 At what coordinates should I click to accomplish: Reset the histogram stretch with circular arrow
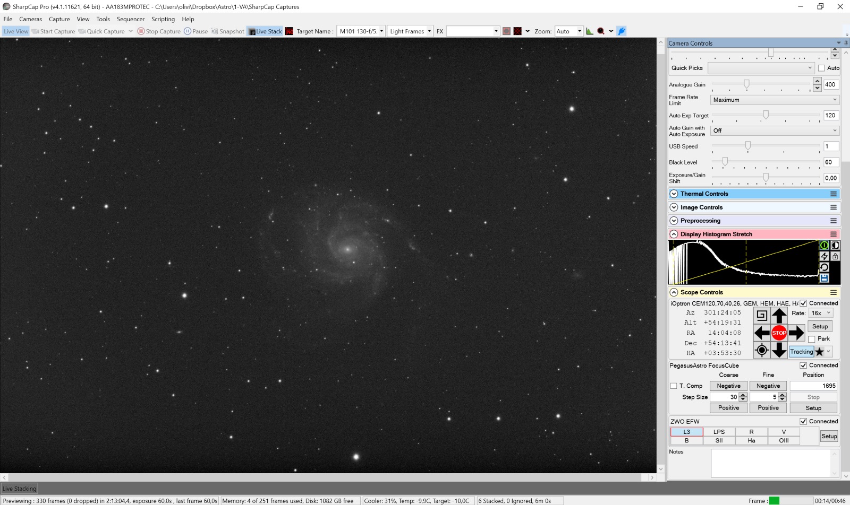tap(824, 267)
